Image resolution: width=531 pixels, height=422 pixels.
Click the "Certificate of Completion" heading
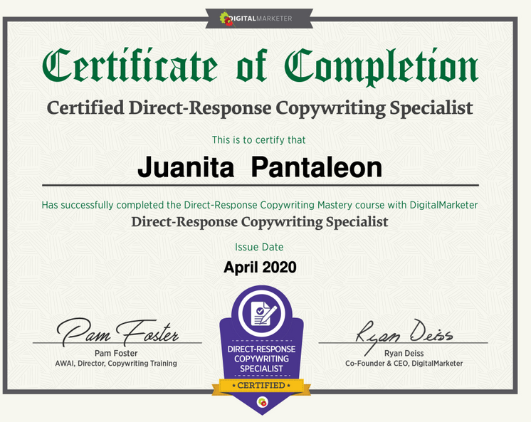[x=260, y=66]
